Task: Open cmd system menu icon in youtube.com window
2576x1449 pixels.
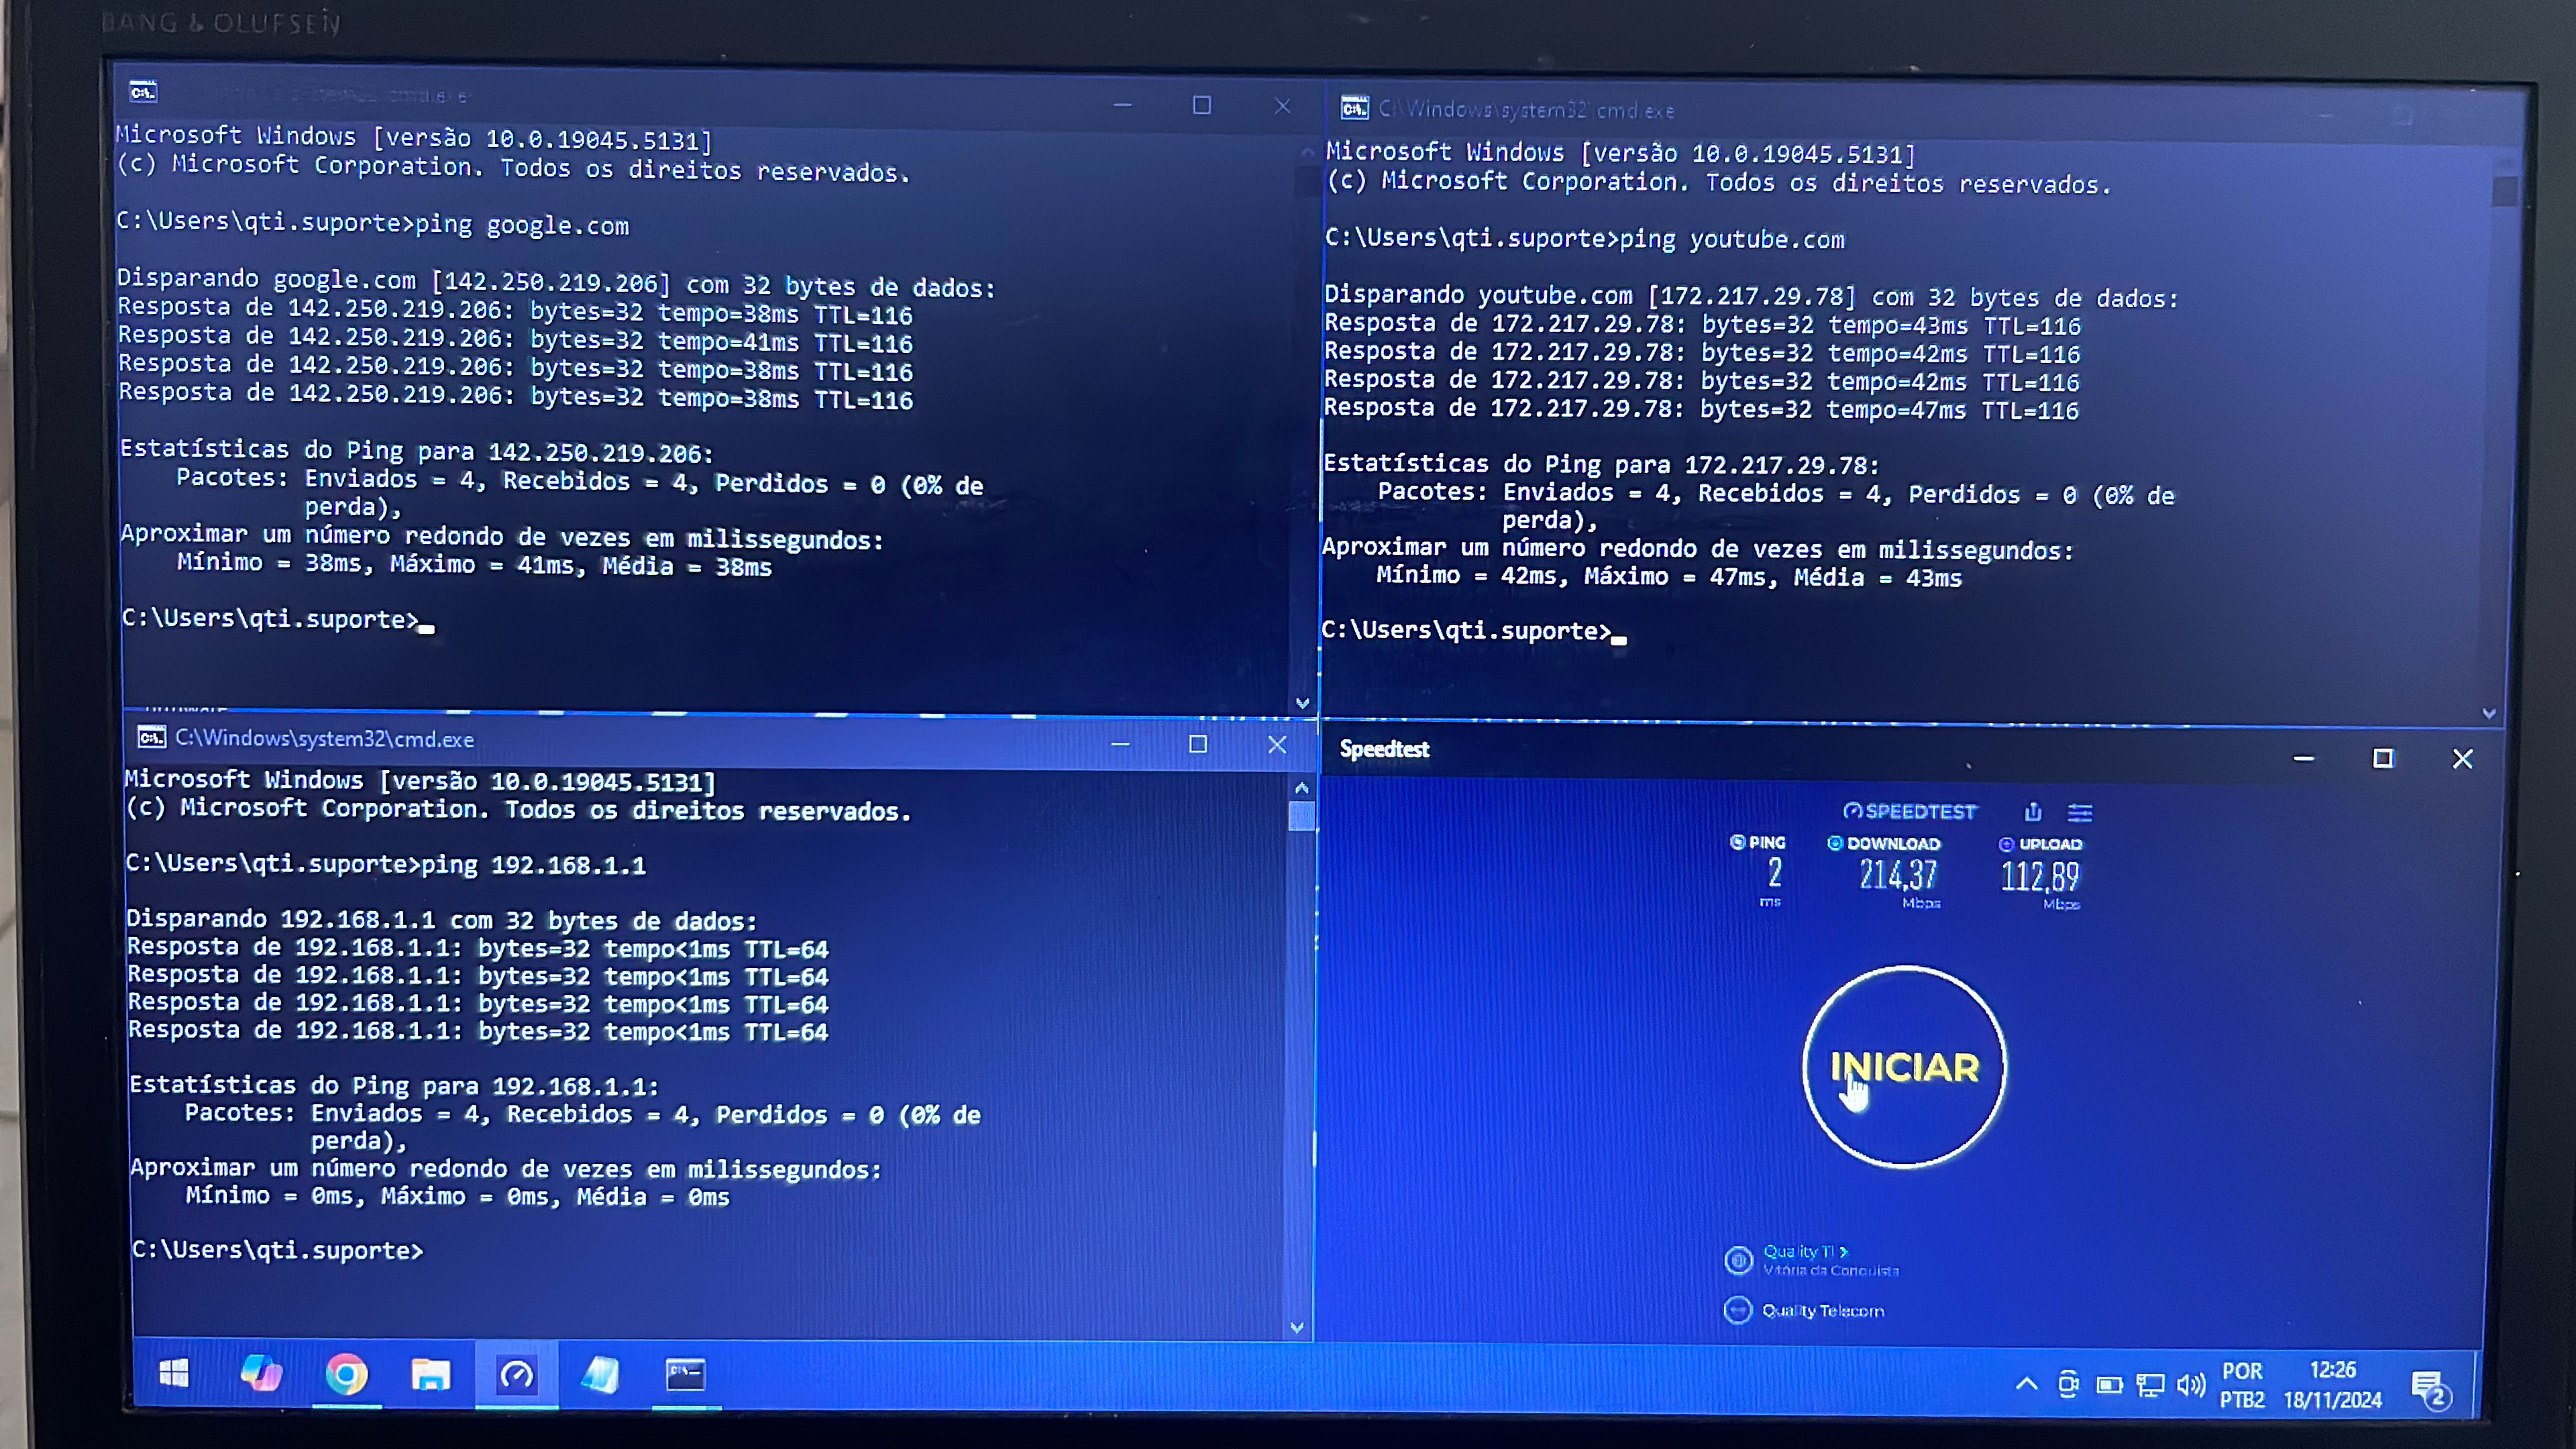Action: coord(1354,108)
